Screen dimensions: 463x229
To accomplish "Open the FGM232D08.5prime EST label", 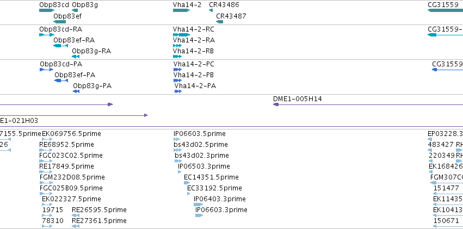I will 72,177.
